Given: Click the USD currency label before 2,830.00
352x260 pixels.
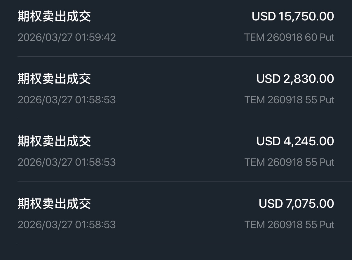Looking at the screenshot, I should click(268, 79).
